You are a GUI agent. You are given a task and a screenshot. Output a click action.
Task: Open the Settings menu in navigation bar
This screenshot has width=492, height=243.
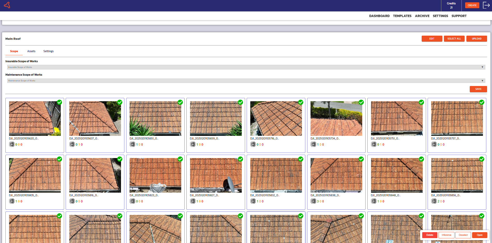(x=440, y=16)
